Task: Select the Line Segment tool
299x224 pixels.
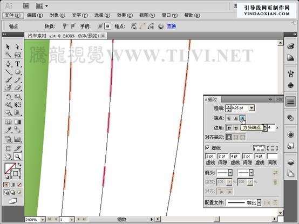Action: coord(8,72)
